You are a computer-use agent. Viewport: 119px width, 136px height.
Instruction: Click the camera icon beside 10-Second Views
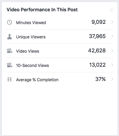9,65
